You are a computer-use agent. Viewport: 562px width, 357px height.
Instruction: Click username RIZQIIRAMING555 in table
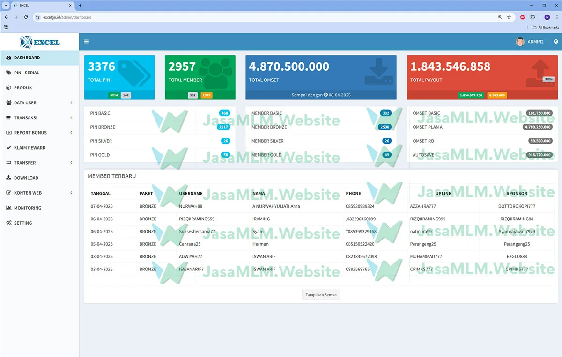tap(197, 219)
